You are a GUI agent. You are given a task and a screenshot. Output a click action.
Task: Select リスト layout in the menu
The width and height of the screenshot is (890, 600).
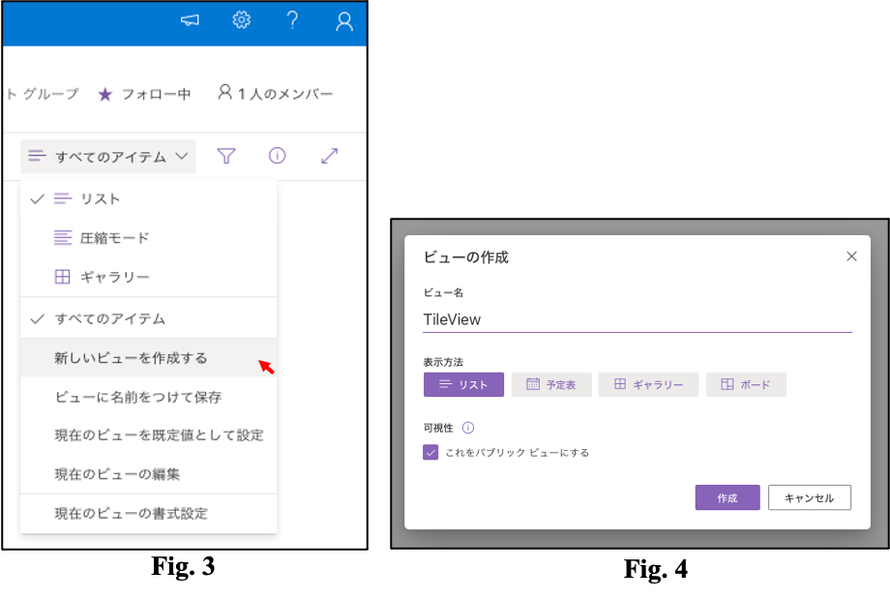coord(149,199)
